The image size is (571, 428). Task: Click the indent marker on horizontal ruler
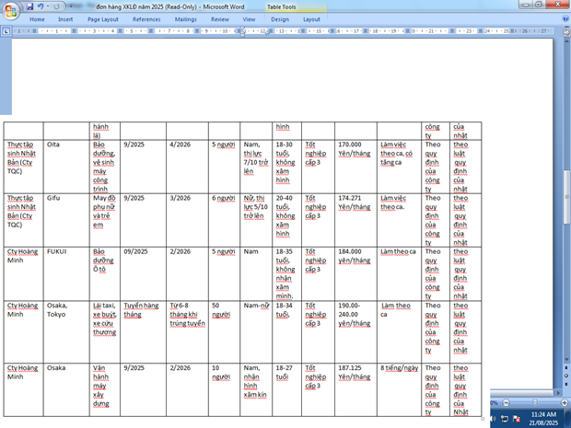coord(243,31)
